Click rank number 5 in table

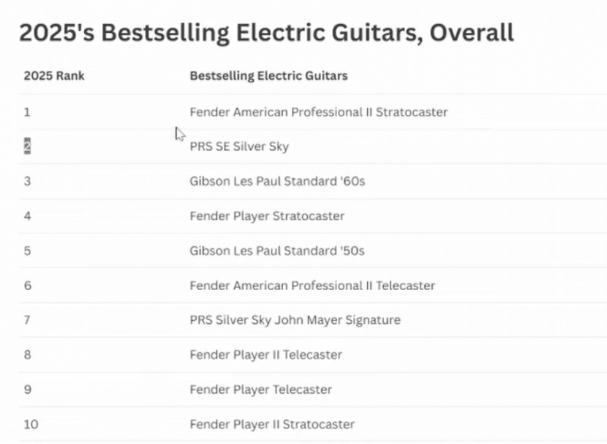27,251
